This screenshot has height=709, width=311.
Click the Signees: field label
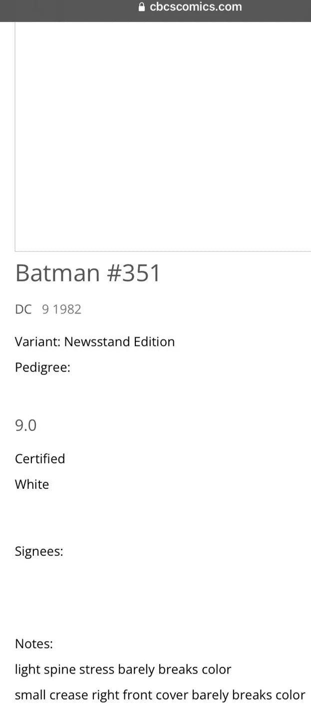(39, 552)
